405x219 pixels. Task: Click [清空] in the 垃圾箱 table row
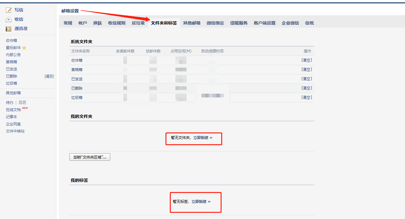click(x=307, y=98)
